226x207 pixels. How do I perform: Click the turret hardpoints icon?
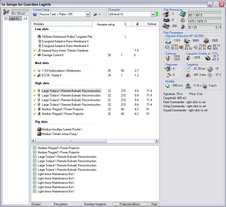pos(166,14)
